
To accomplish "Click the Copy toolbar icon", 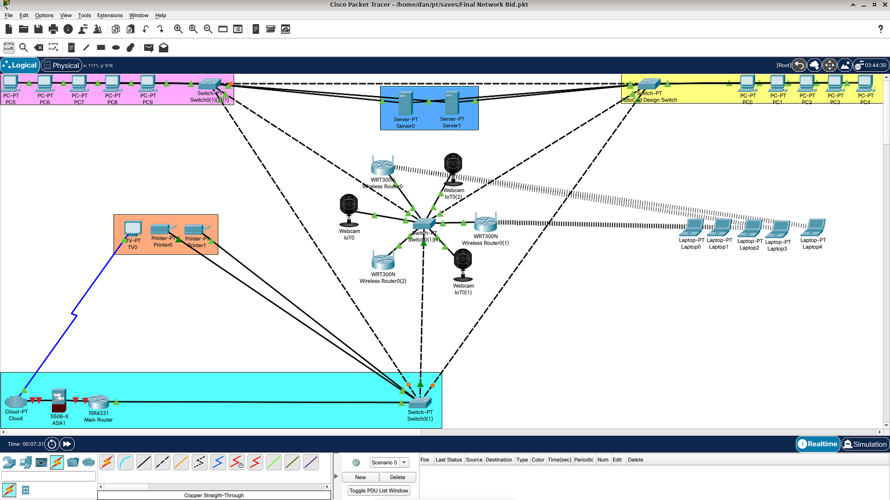I will [x=116, y=29].
